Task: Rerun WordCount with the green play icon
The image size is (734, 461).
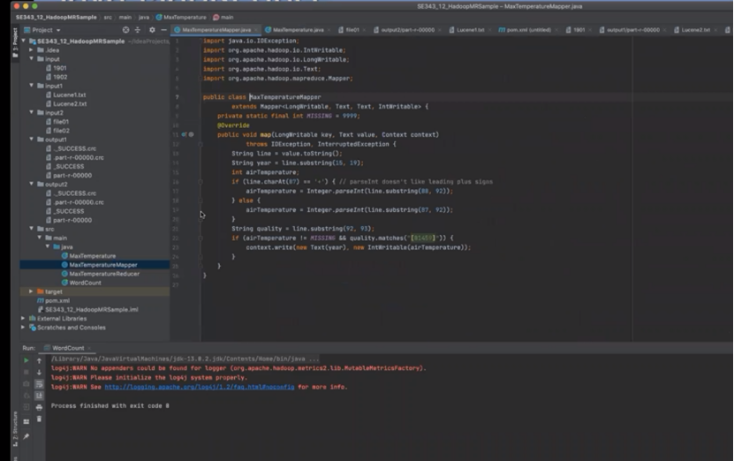Action: (x=26, y=360)
